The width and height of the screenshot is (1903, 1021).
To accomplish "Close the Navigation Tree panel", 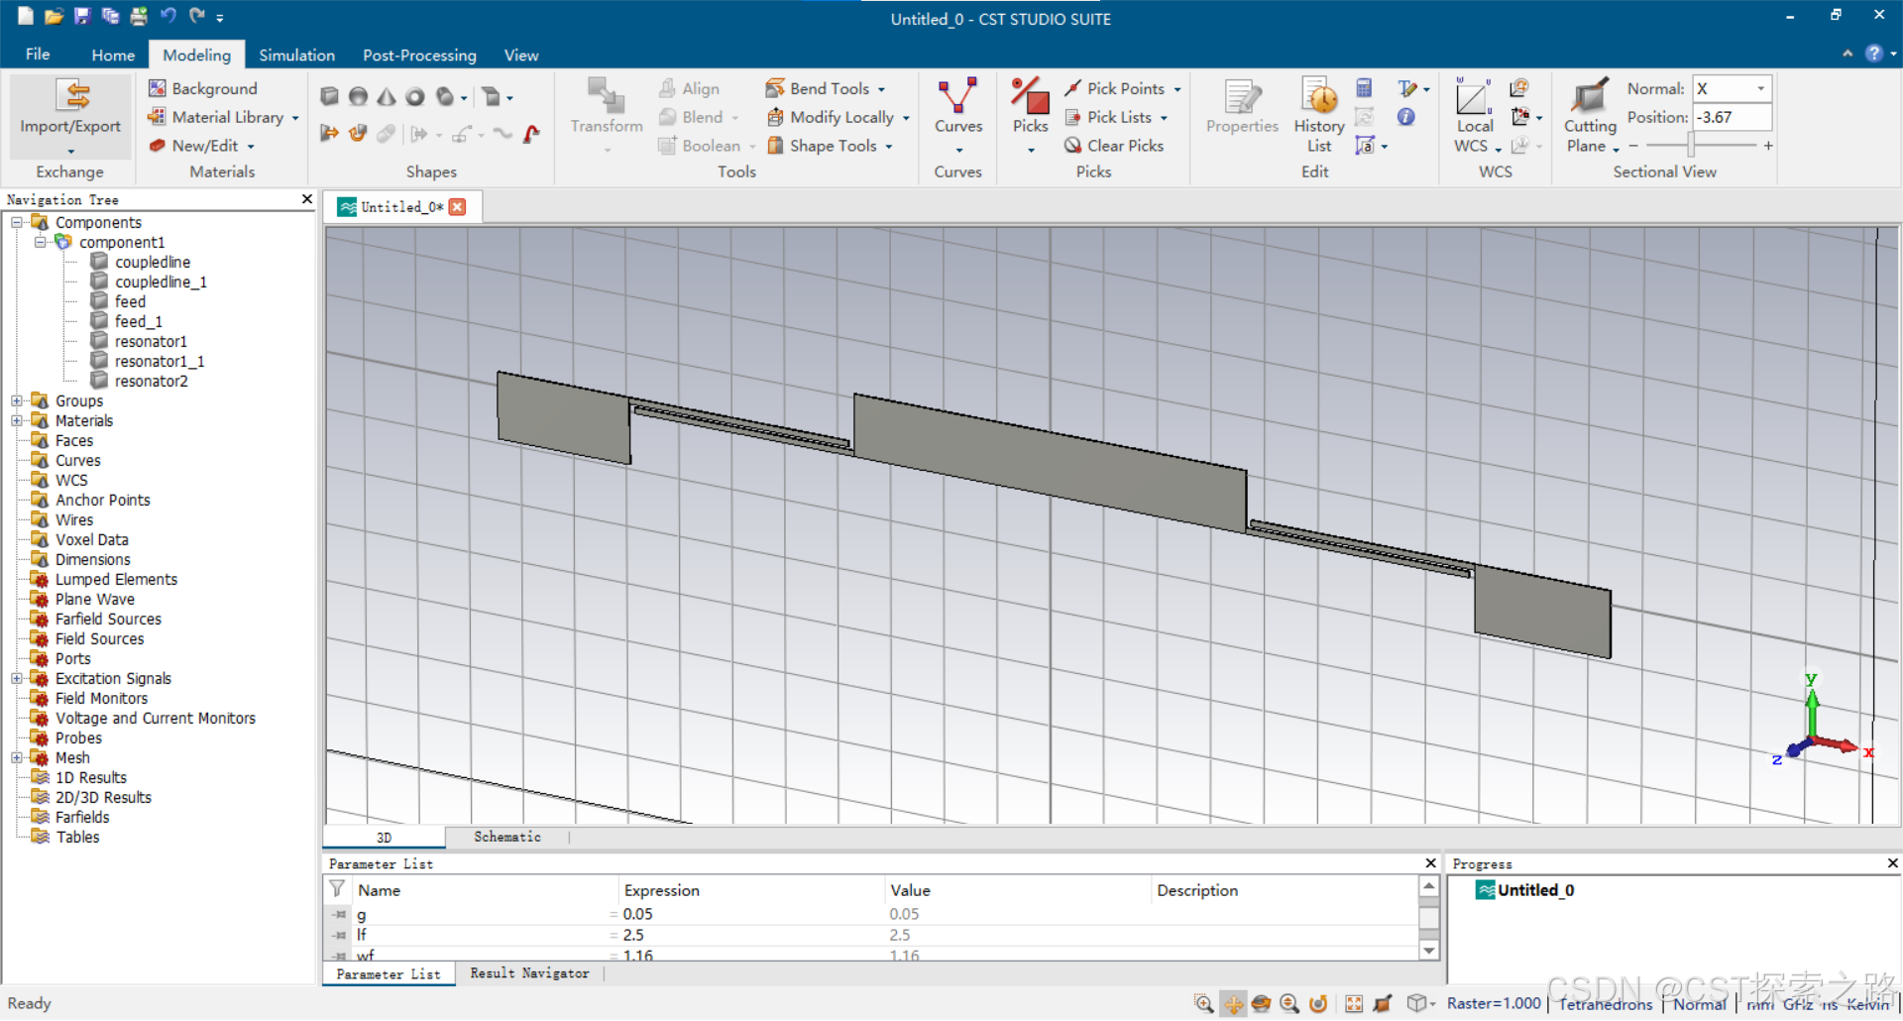I will click(307, 199).
